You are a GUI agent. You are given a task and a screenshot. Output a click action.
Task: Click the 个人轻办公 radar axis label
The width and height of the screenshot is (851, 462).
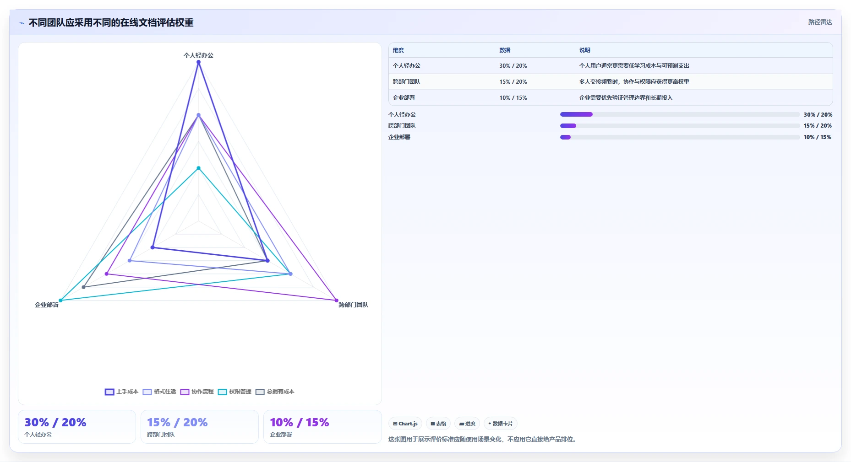[x=198, y=55]
